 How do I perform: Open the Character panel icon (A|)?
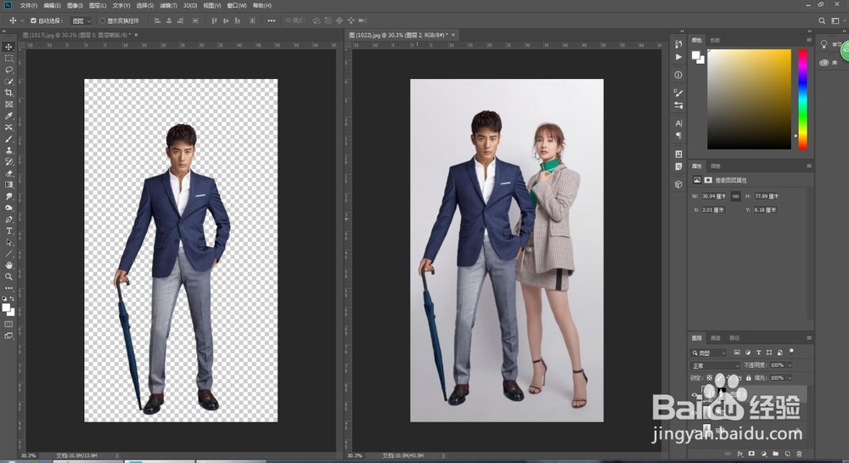[678, 124]
